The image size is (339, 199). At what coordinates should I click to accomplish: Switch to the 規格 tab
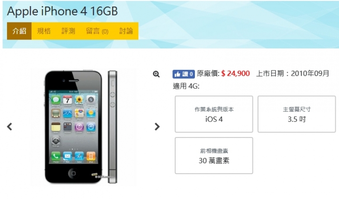click(x=44, y=31)
